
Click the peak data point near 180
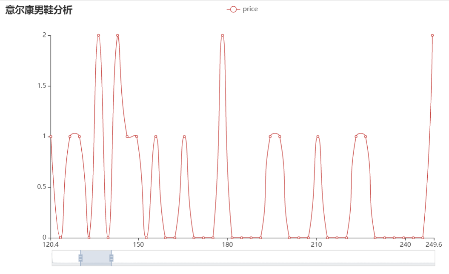223,35
